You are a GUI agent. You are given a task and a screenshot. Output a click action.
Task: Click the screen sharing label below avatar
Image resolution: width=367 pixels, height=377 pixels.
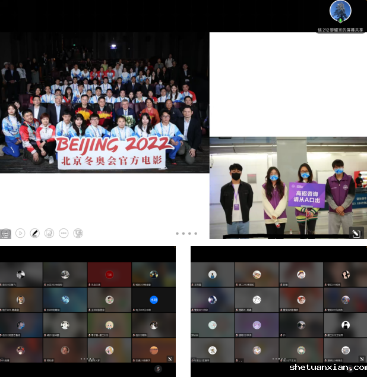click(341, 29)
